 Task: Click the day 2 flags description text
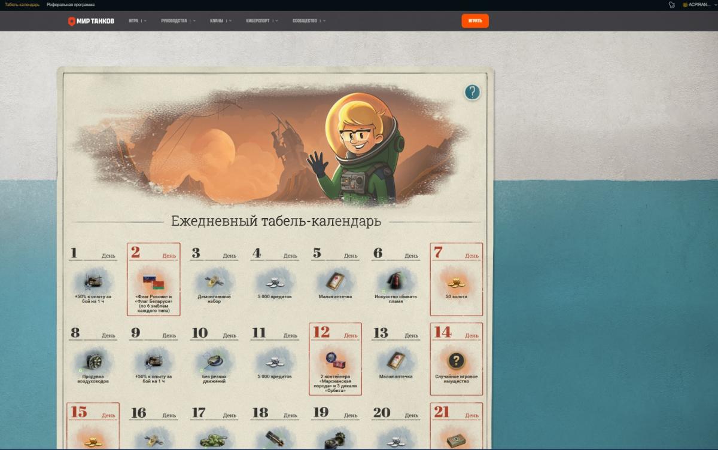[x=153, y=304]
